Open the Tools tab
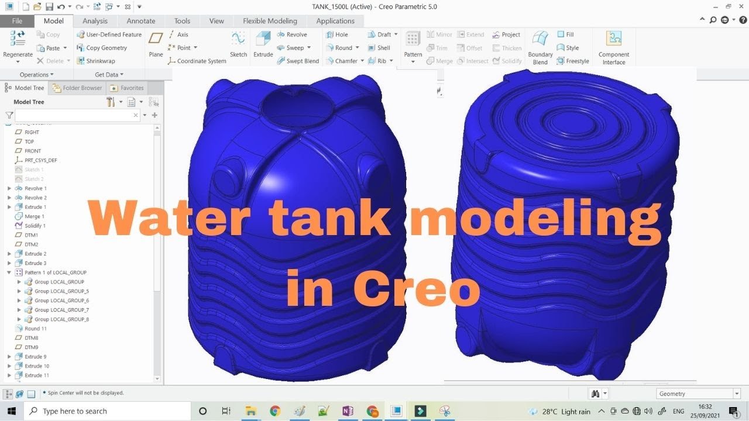Viewport: 749px width, 421px height. (183, 20)
